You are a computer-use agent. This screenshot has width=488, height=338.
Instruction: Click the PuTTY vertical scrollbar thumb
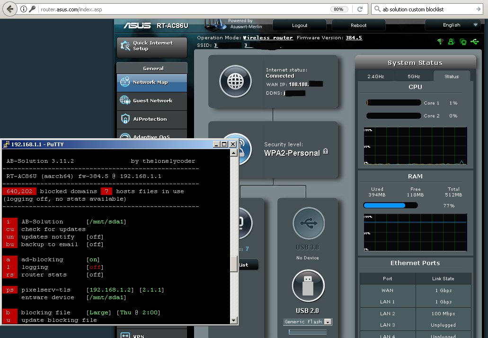[234, 264]
